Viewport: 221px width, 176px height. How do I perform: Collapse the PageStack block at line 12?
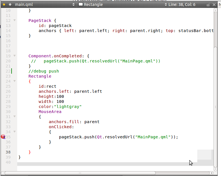click(x=14, y=21)
